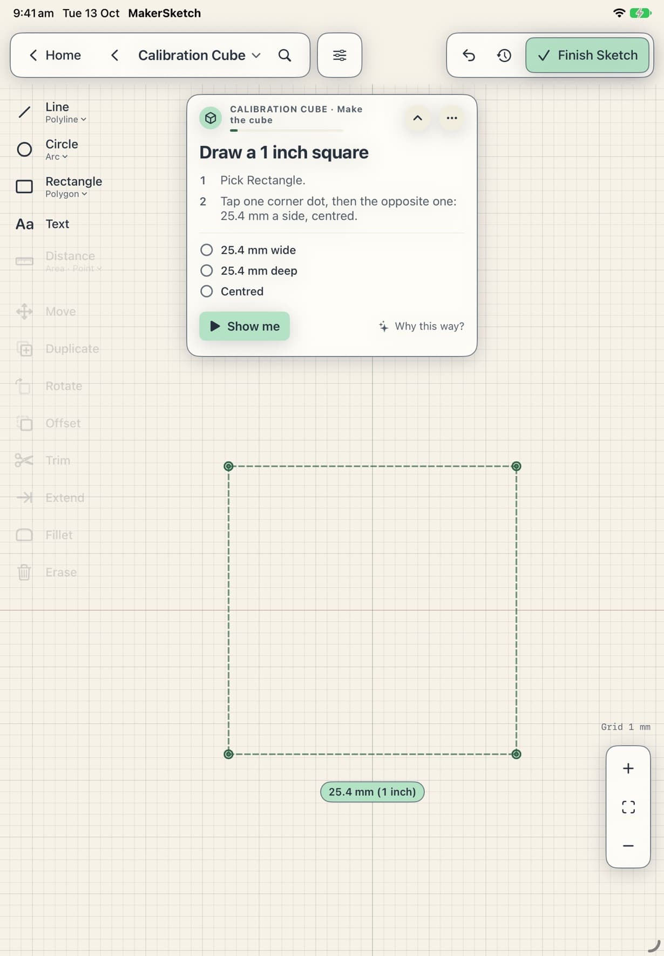The image size is (664, 956).
Task: Open the Why this way? explanation
Action: coord(421,326)
